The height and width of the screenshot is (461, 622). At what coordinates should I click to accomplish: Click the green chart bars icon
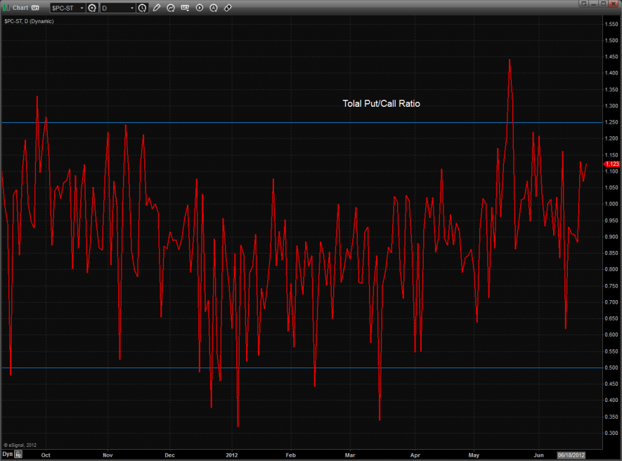(x=6, y=7)
